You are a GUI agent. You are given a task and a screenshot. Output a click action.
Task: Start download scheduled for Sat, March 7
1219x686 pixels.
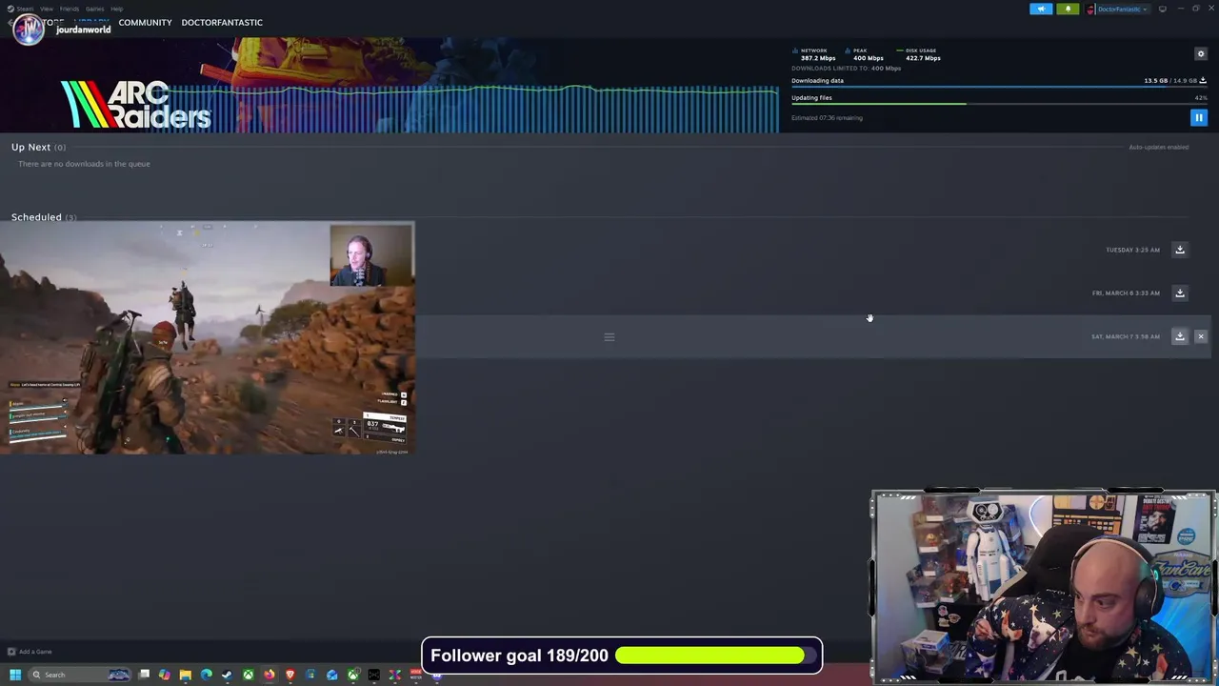tap(1180, 336)
